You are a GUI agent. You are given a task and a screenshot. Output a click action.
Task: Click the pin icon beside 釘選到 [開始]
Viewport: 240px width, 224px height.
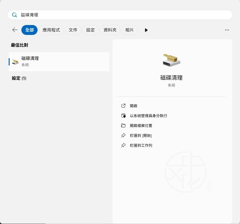123,135
